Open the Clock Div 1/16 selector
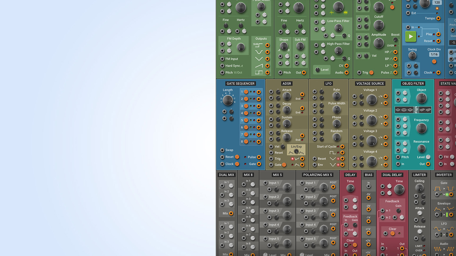The image size is (456, 256). pos(434,54)
